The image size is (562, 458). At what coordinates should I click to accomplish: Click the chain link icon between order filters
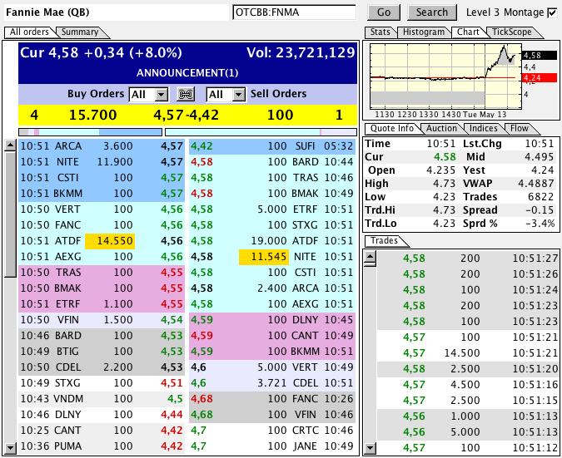tap(186, 95)
